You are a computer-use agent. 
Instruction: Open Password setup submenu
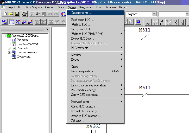96,102
